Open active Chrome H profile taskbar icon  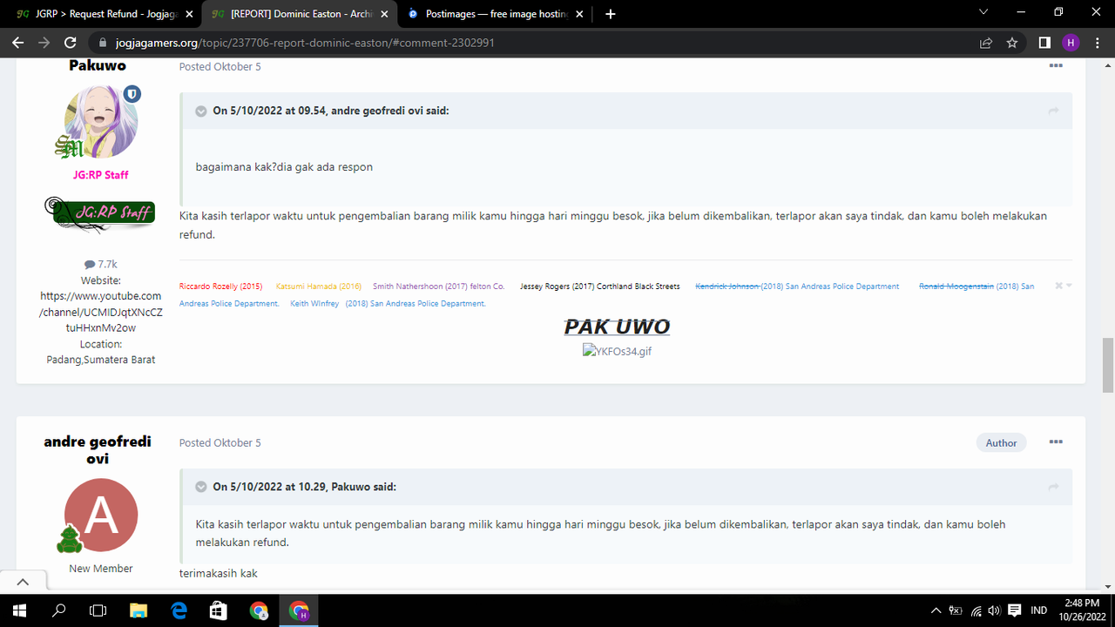coord(299,610)
